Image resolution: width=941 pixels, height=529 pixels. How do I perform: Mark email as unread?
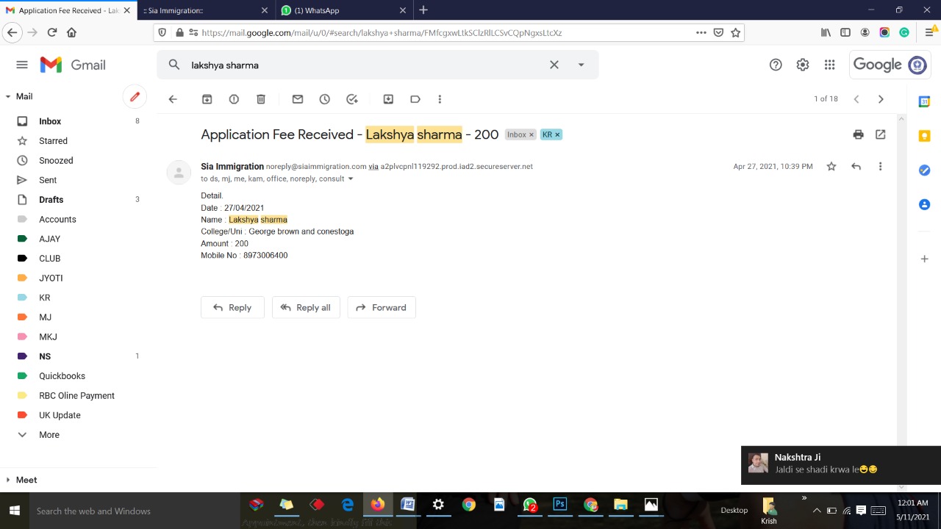pos(298,99)
